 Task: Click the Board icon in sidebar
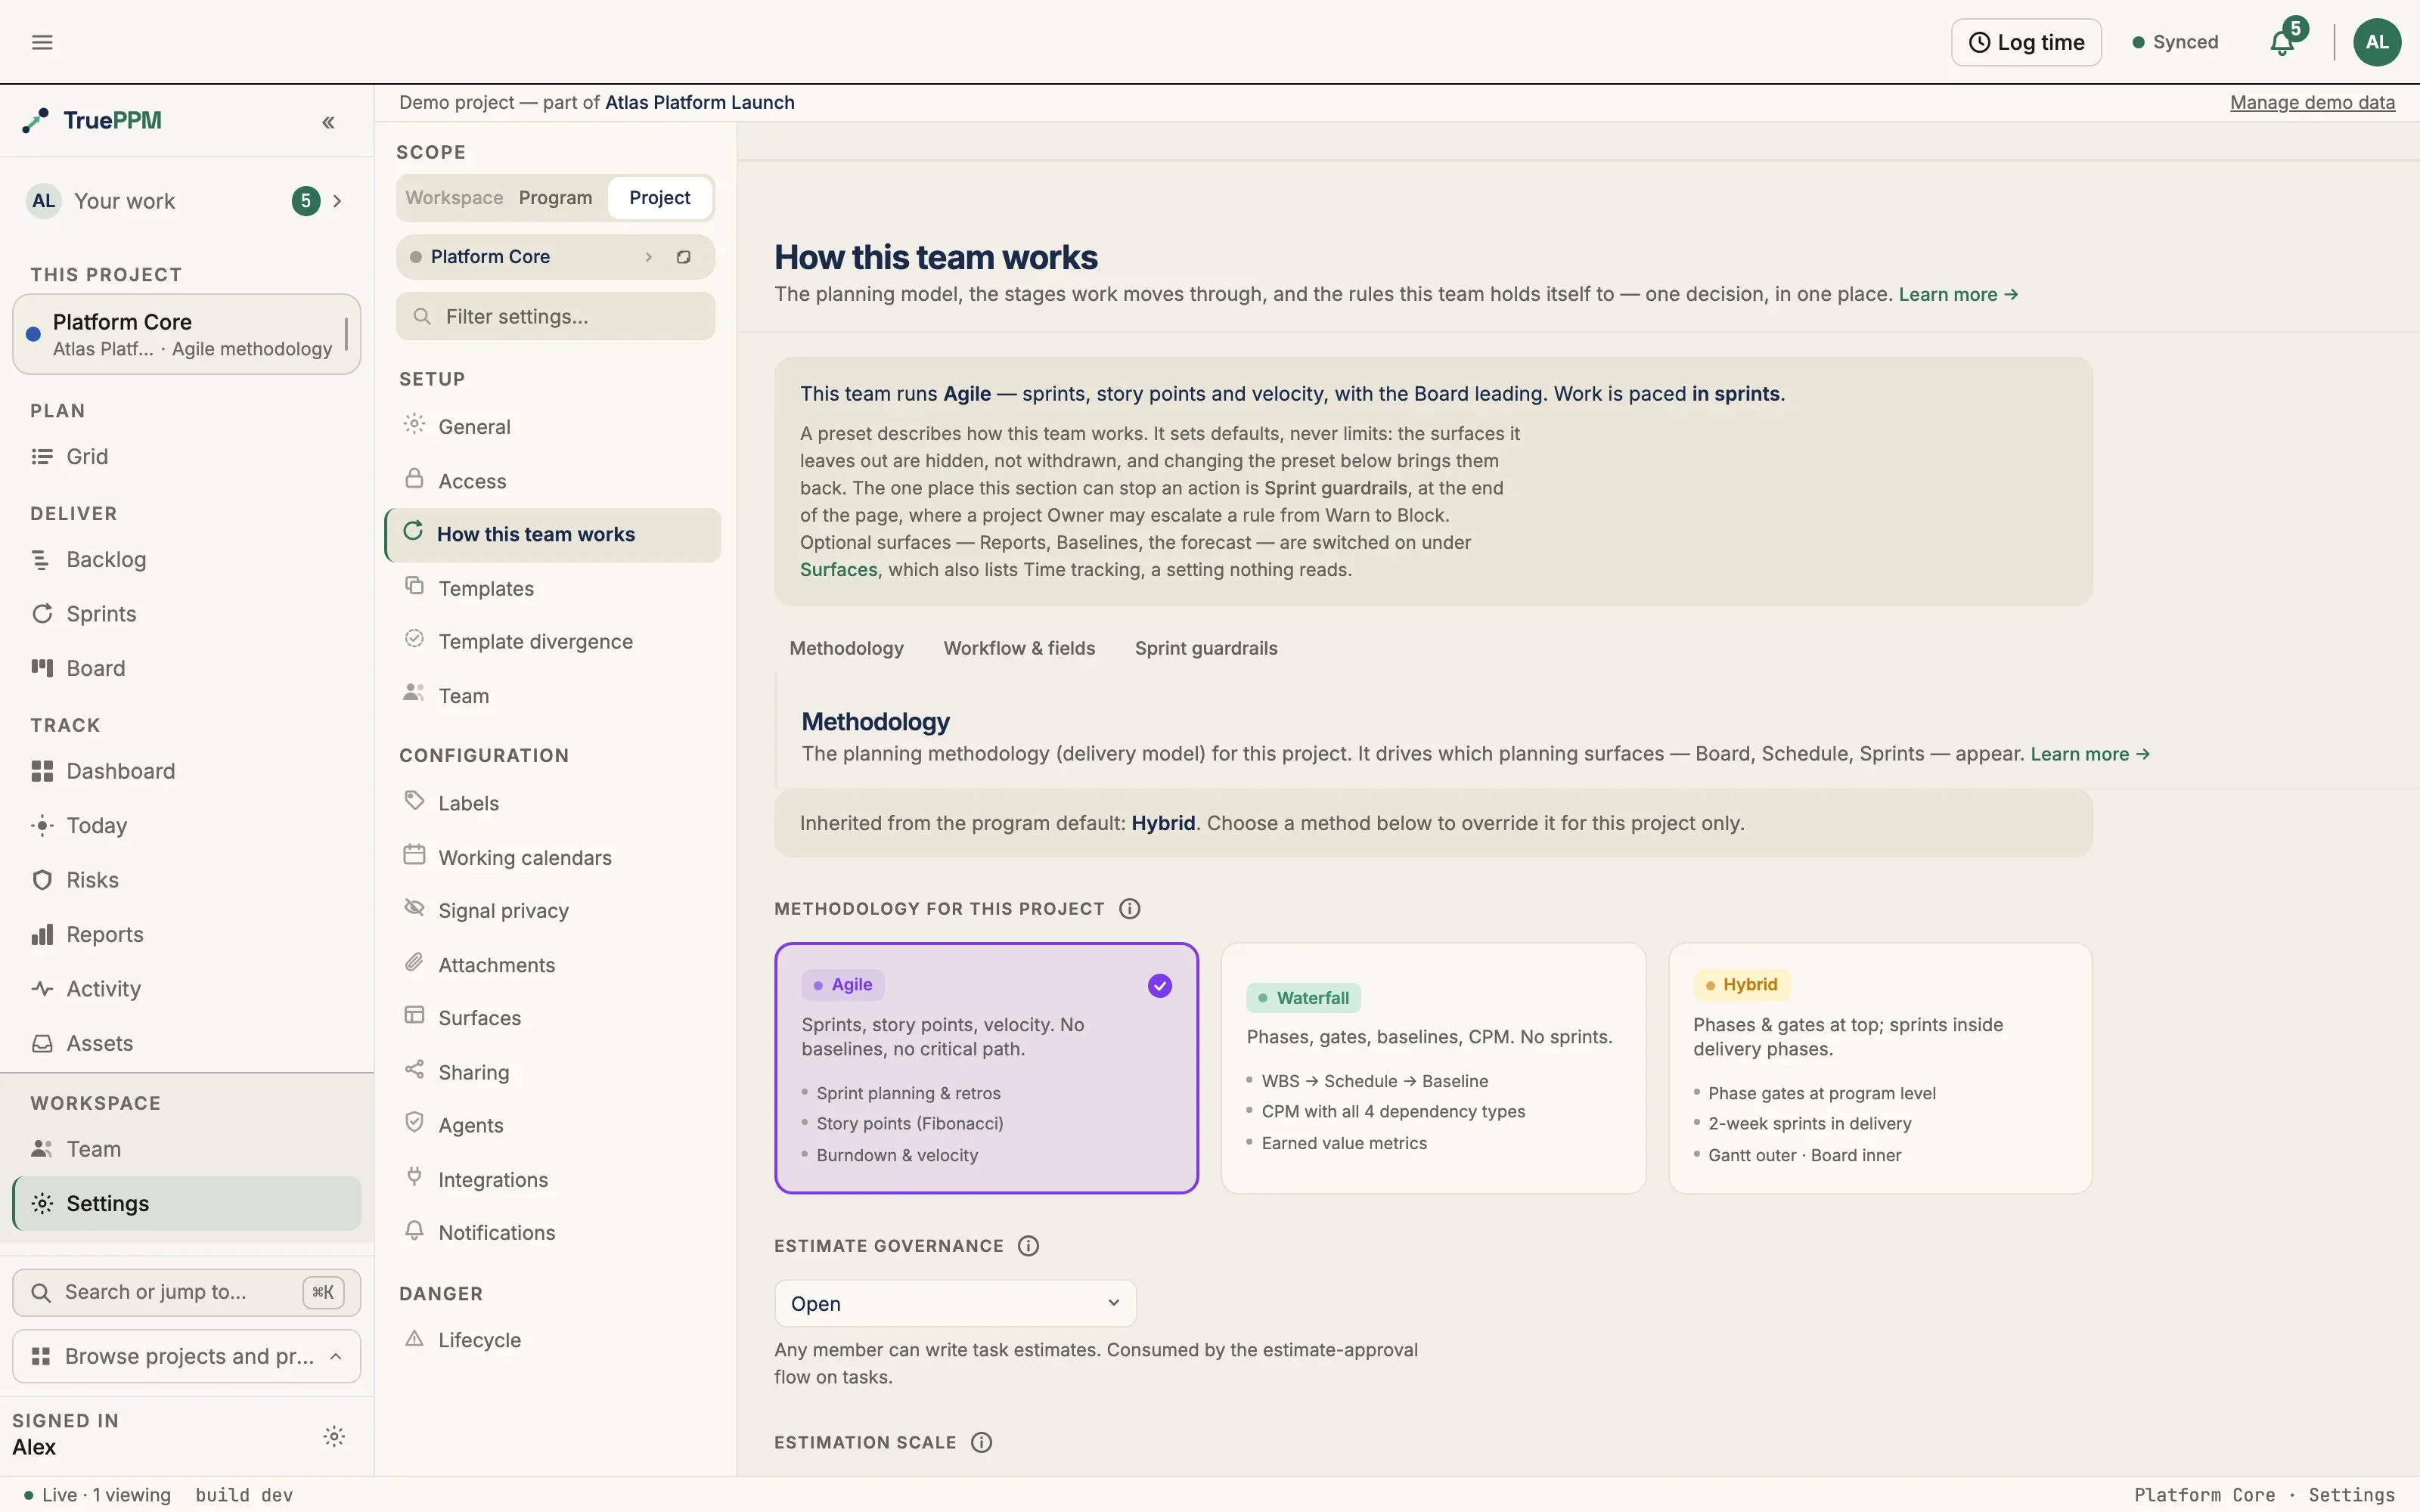click(x=42, y=668)
